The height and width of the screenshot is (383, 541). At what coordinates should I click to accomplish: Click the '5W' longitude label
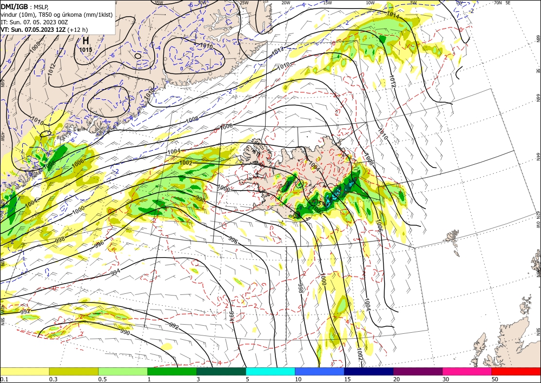click(413, 2)
